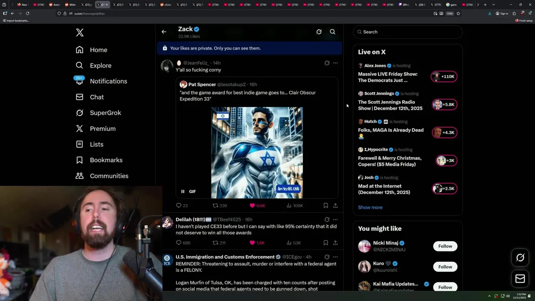Viewport: 535px width, 301px height.
Task: Click the browser back button
Action: 13,13
